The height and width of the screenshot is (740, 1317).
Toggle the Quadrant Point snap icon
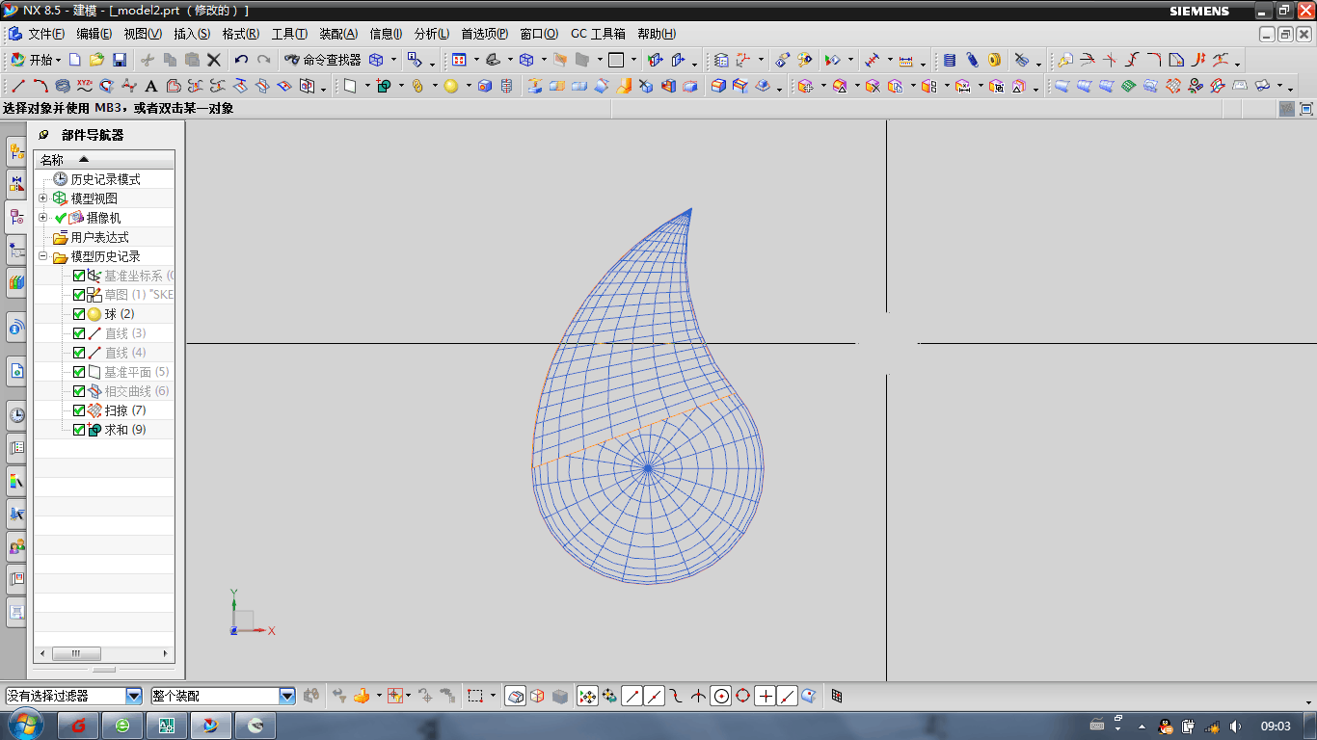coord(742,696)
